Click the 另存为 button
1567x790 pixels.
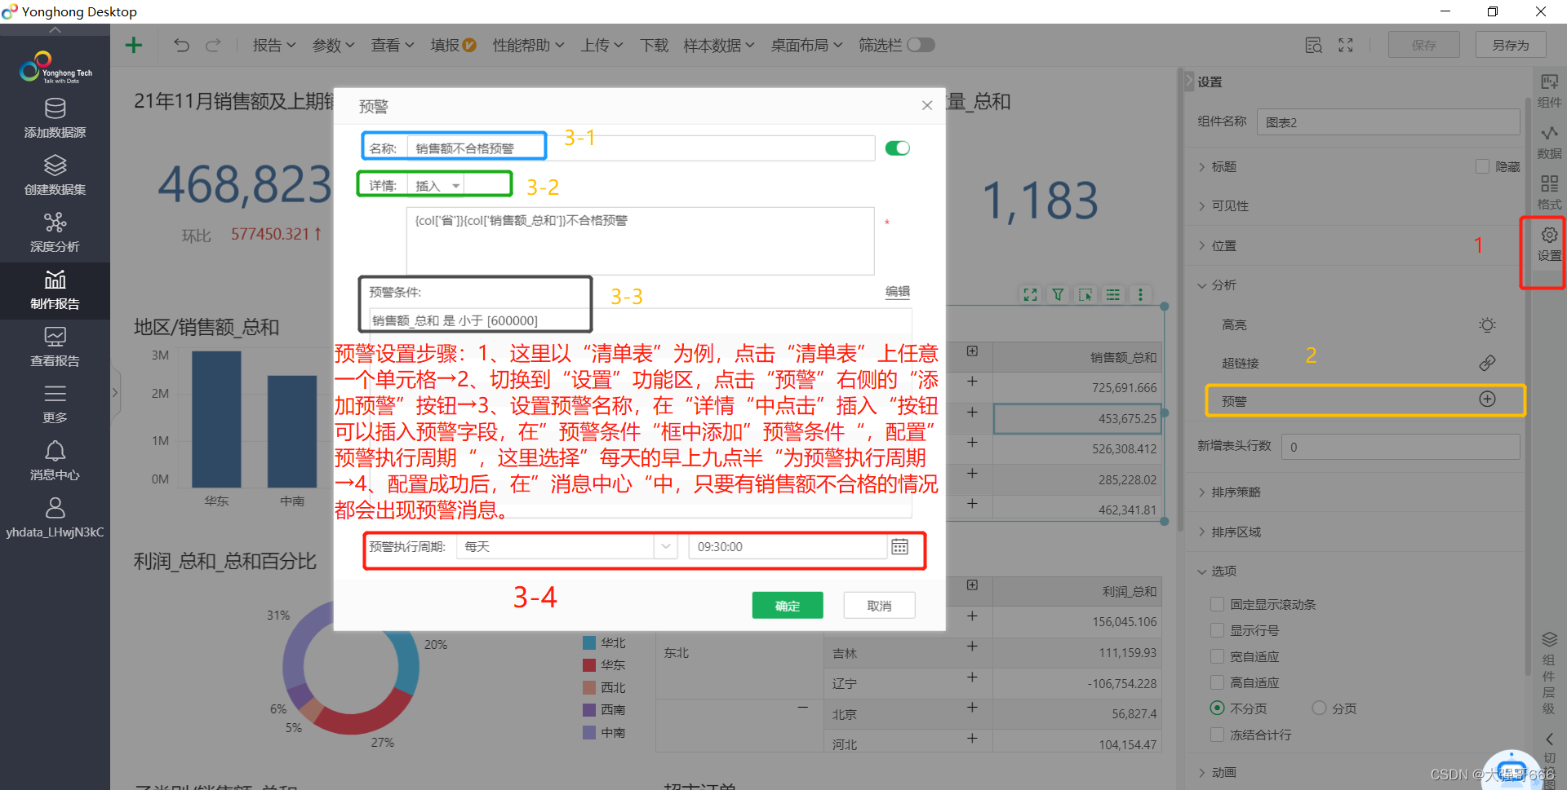[1511, 45]
